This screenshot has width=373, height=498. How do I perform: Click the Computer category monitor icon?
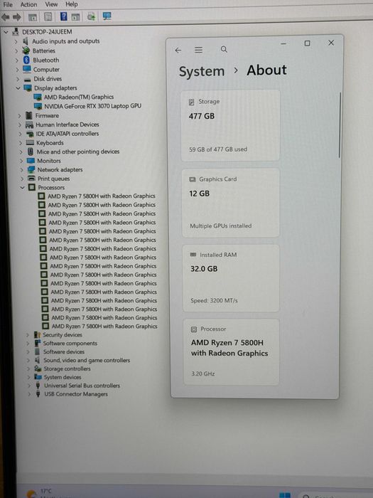pyautogui.click(x=27, y=69)
